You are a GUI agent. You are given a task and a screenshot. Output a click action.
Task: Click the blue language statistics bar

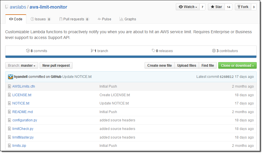click(x=131, y=57)
